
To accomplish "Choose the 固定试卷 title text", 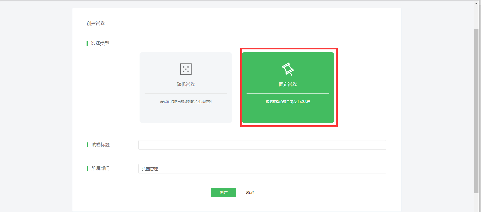I will pyautogui.click(x=288, y=84).
